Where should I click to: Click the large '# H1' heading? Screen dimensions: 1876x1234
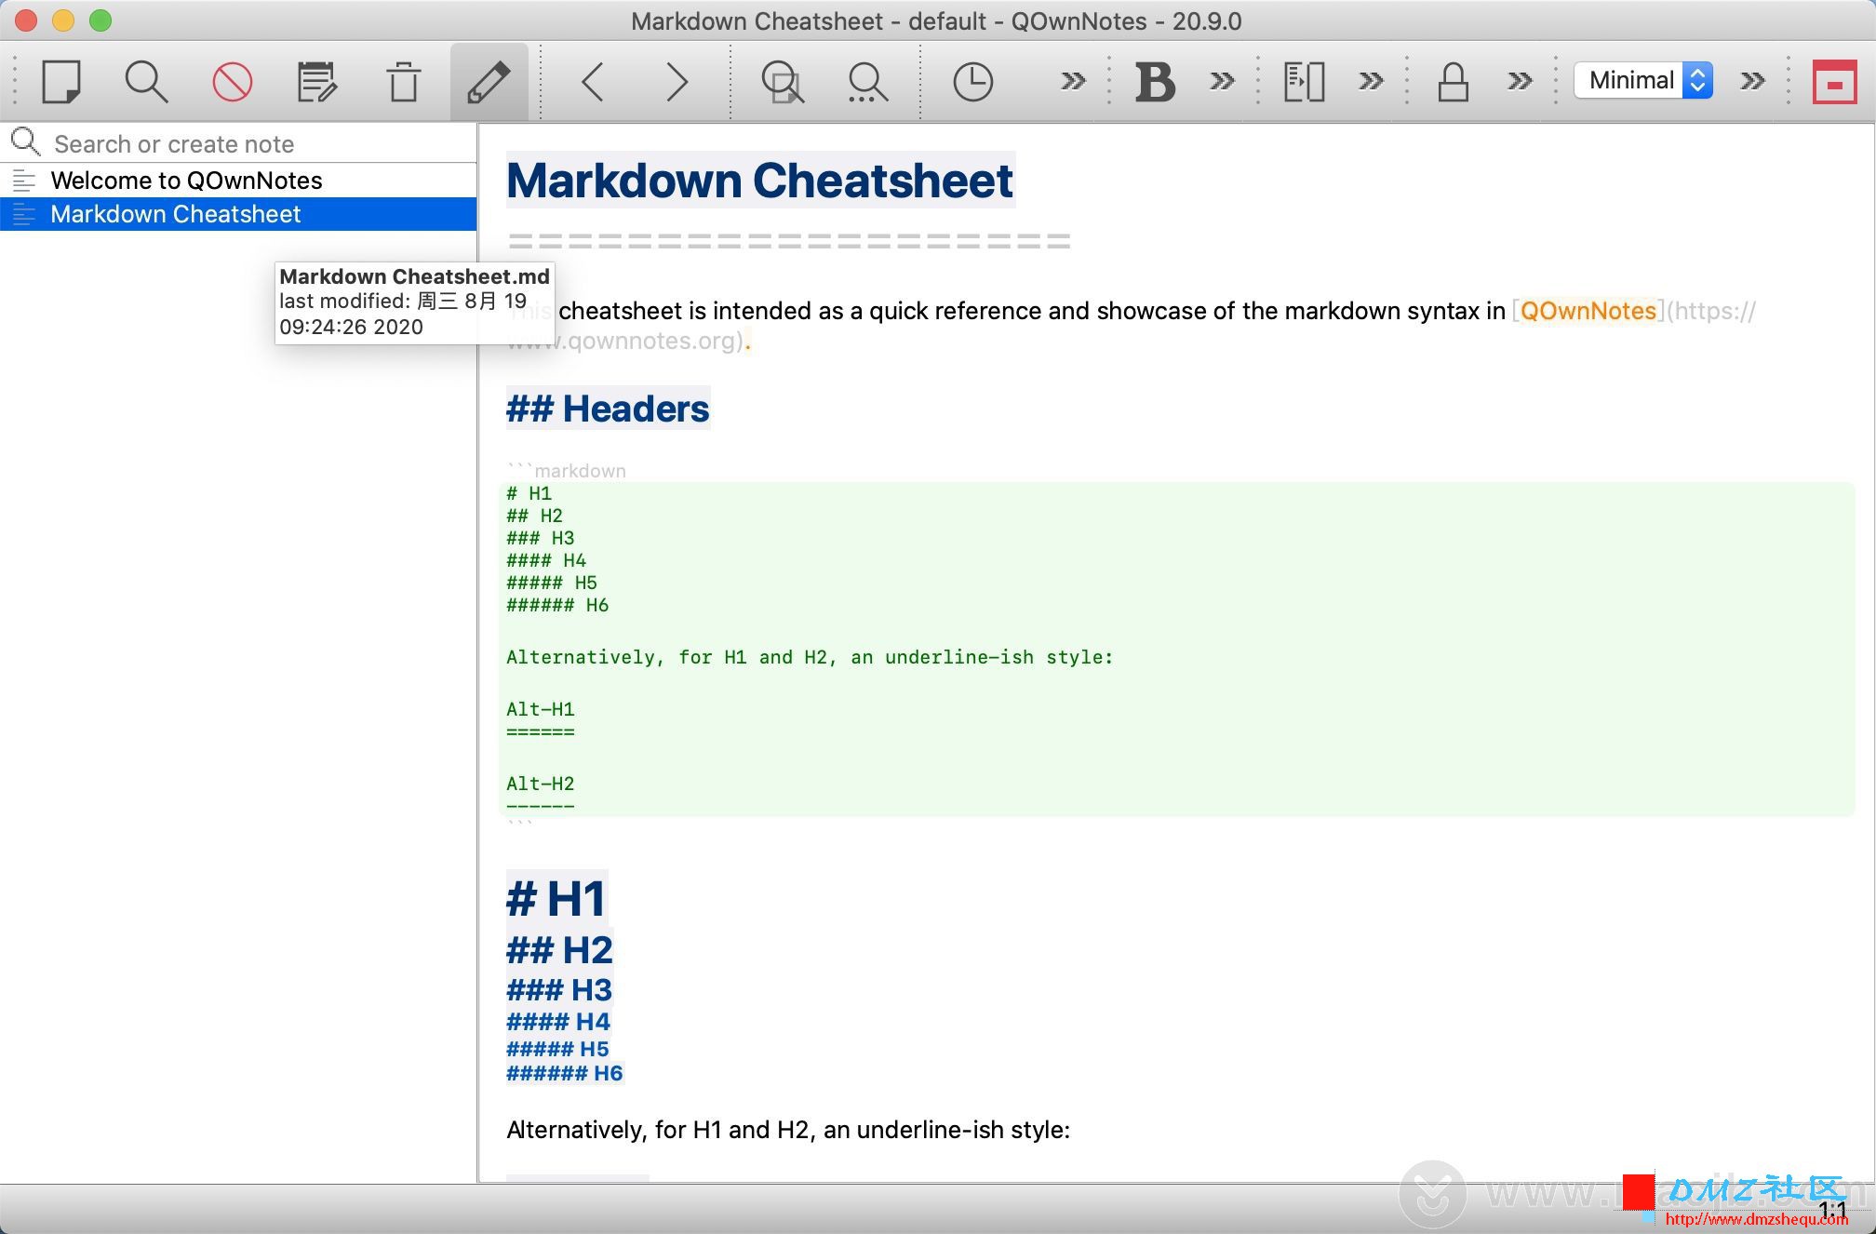tap(556, 899)
